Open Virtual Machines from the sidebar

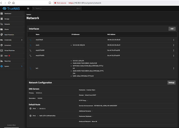pyautogui.click(x=12, y=51)
